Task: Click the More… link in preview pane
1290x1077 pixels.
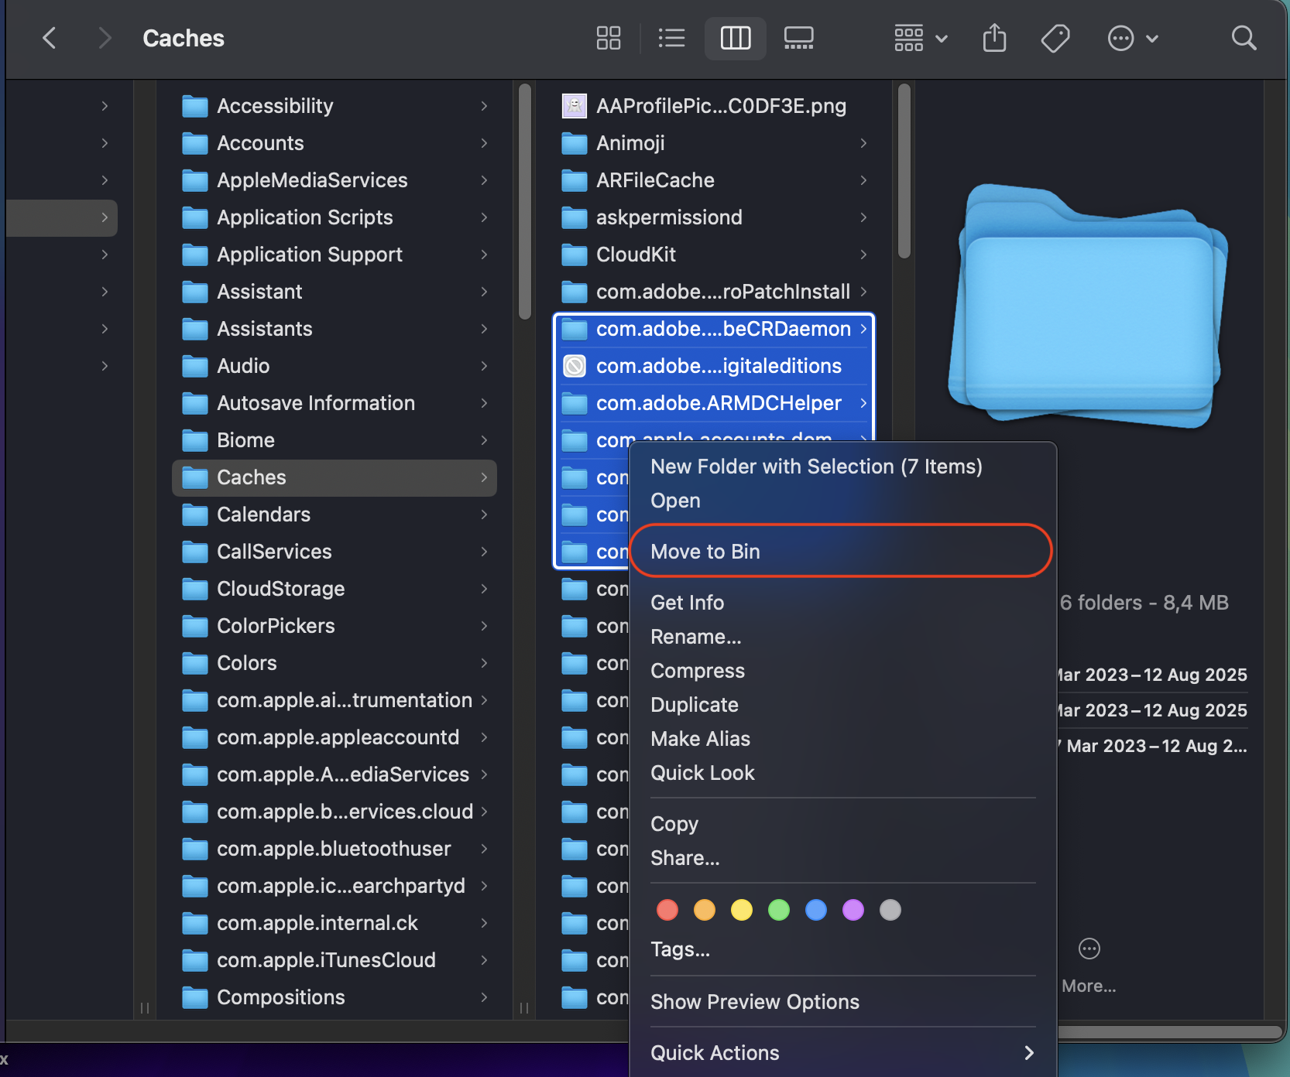Action: (1089, 986)
